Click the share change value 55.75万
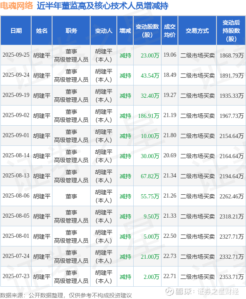 coord(150,196)
